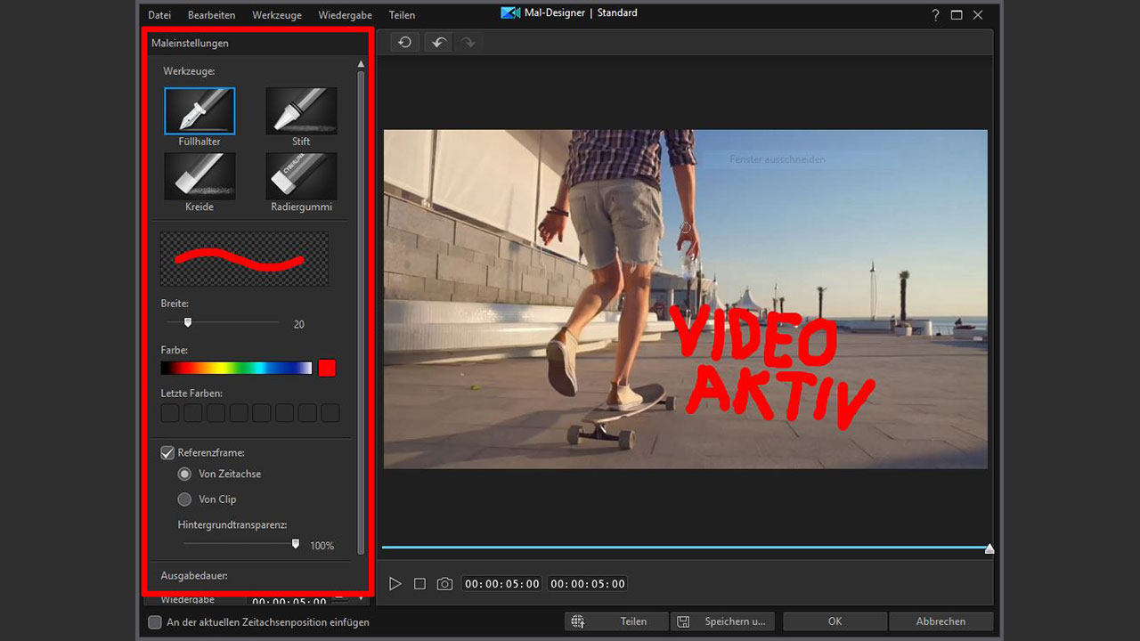The height and width of the screenshot is (641, 1140).
Task: Take a snapshot with camera icon
Action: [444, 584]
